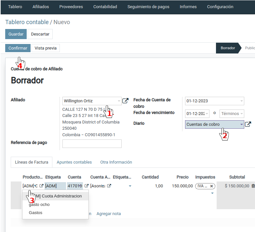255x232 pixels.
Task: Expand the Impuestos taxes dropdown arrow
Action: (x=212, y=193)
